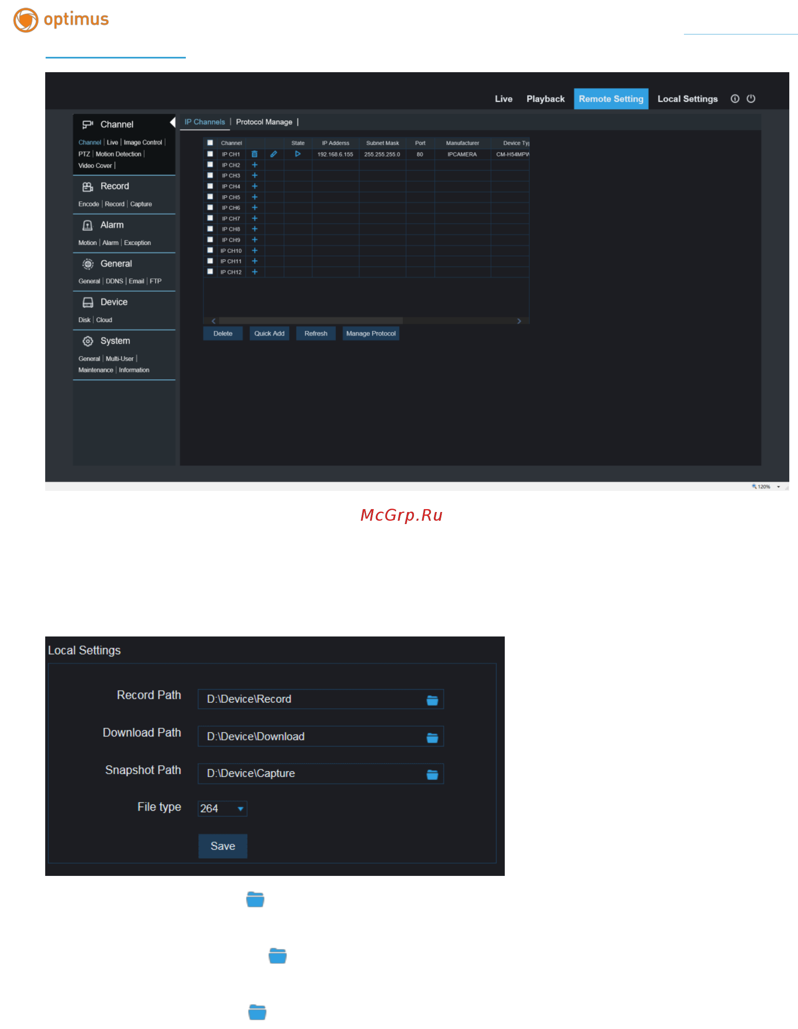Viewport: 798px width, 1029px height.
Task: Click the information icon in top bar
Action: pyautogui.click(x=735, y=98)
